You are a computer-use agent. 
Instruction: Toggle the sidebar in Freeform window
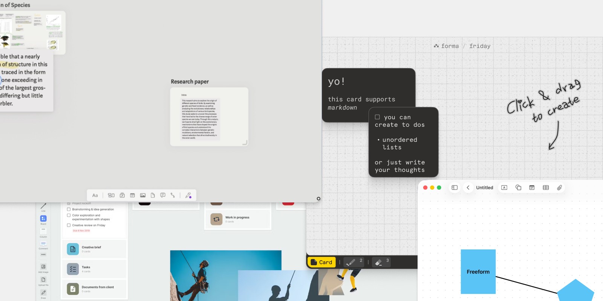tap(455, 187)
